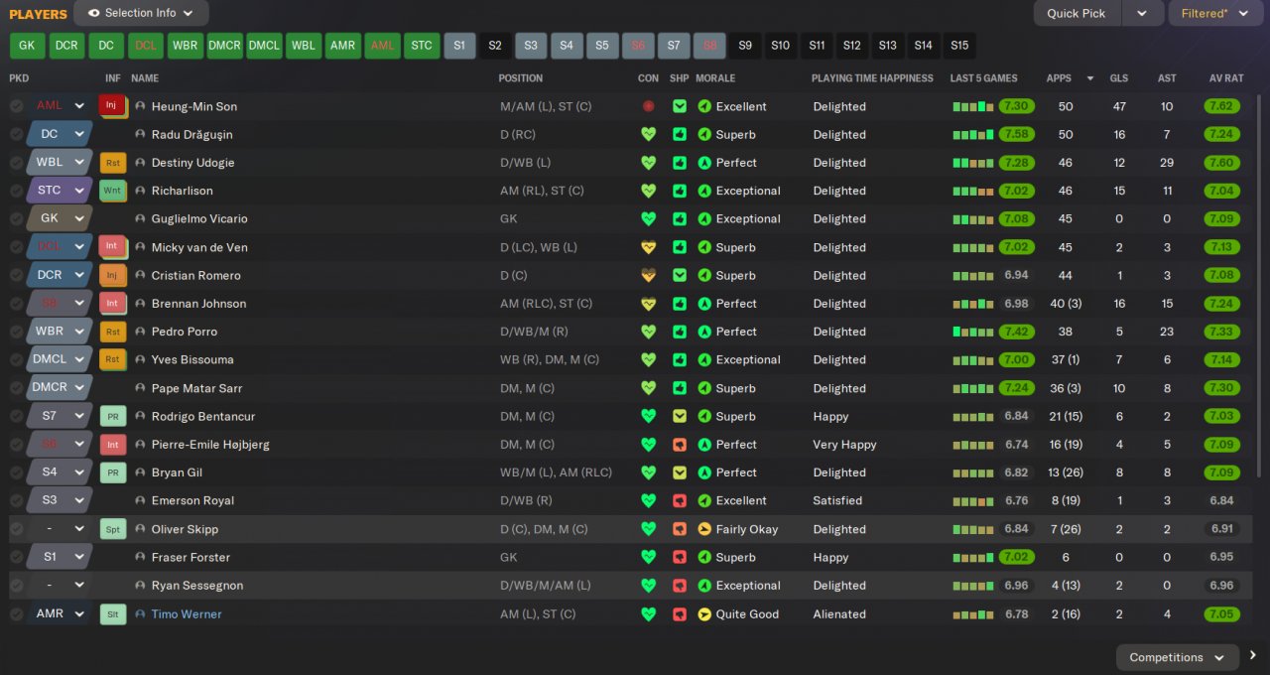Select the S15 substitute slot

click(x=959, y=46)
